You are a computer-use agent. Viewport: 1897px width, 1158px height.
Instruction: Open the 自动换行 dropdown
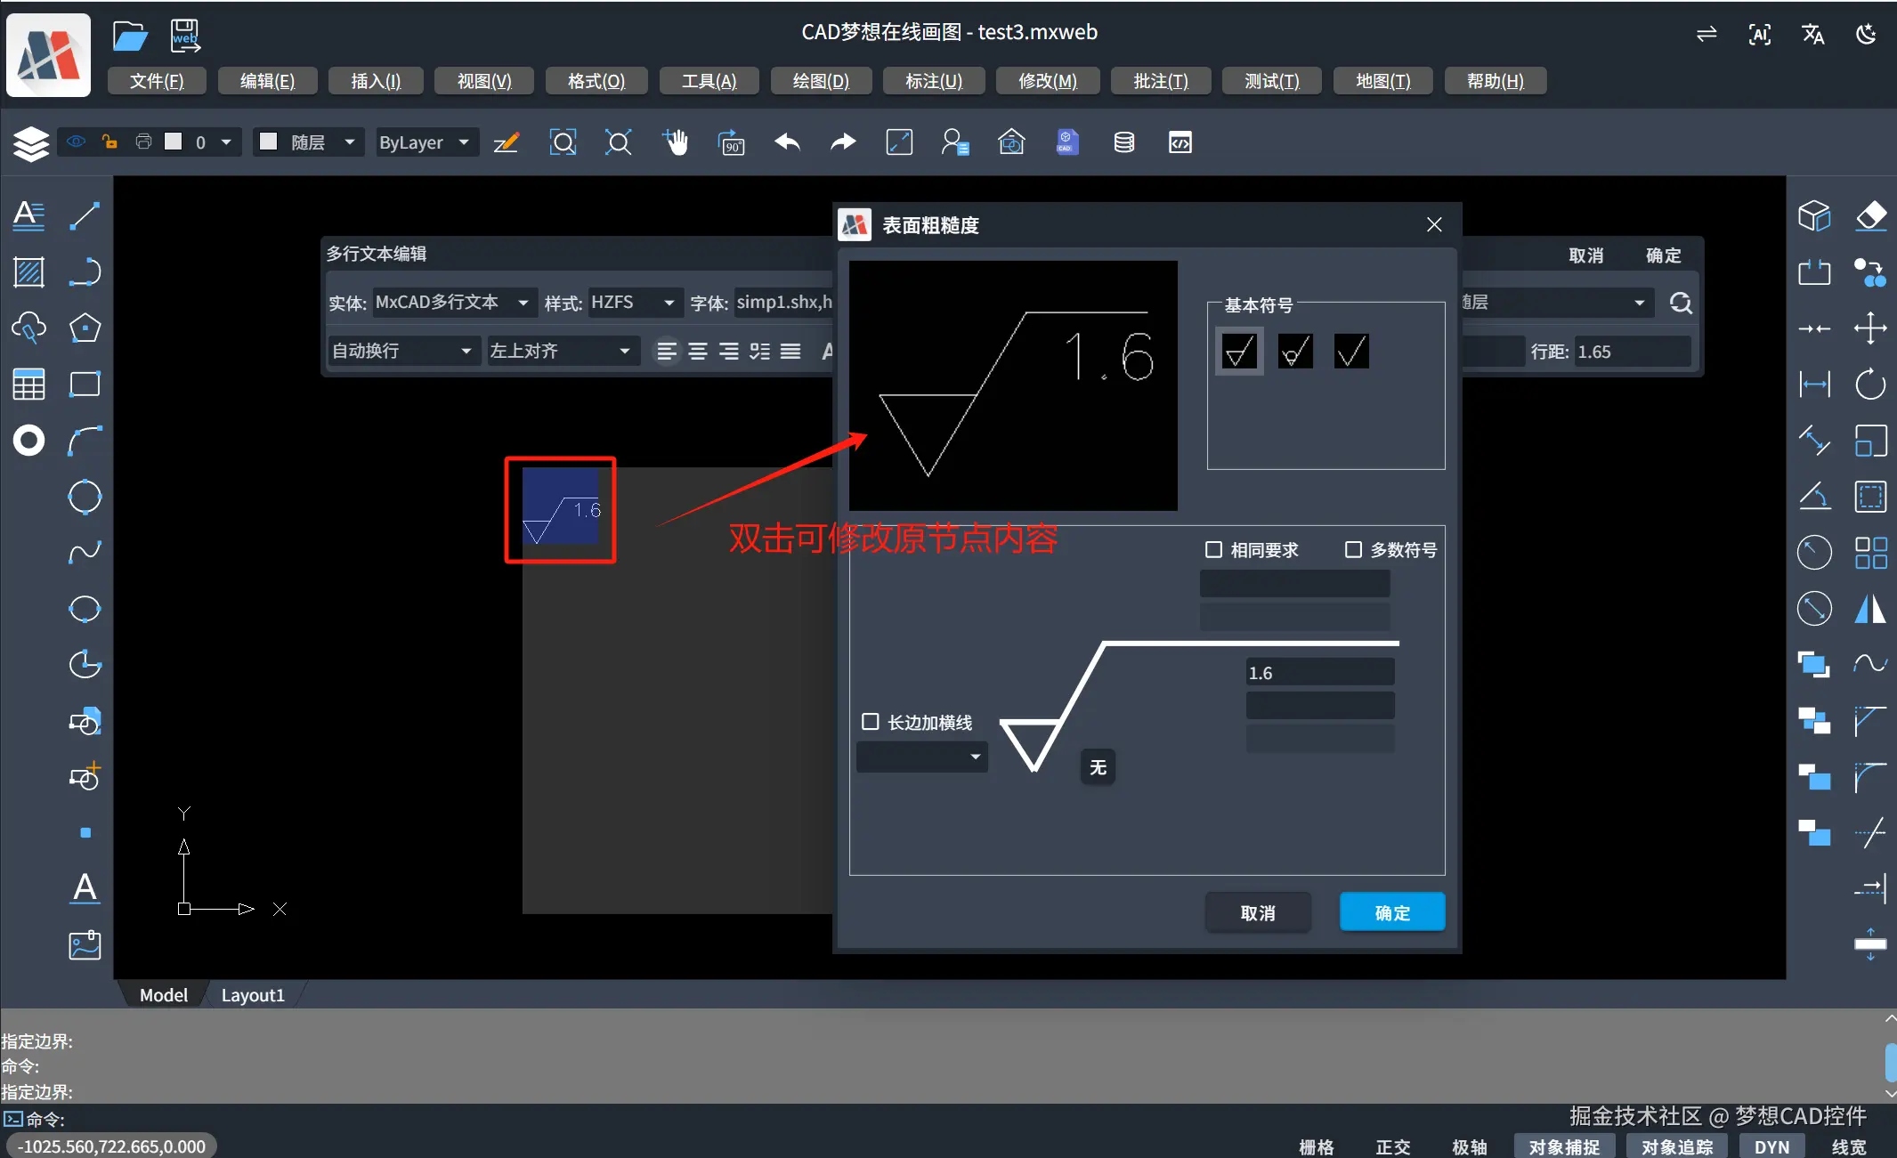click(402, 351)
